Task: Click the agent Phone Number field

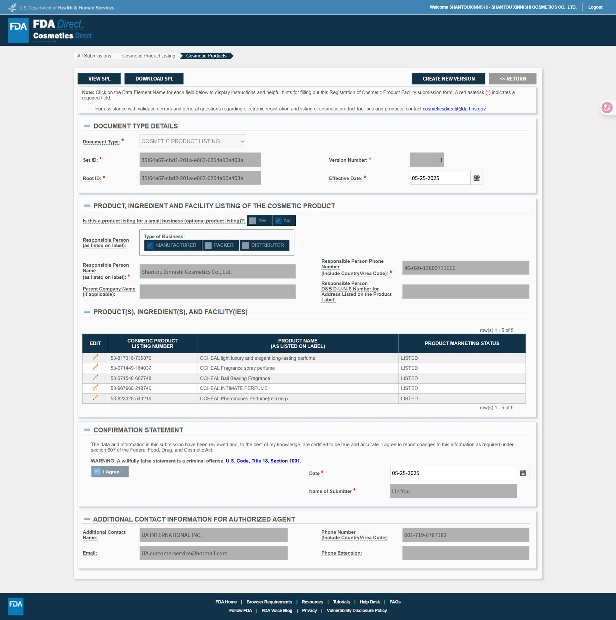Action: (466, 535)
